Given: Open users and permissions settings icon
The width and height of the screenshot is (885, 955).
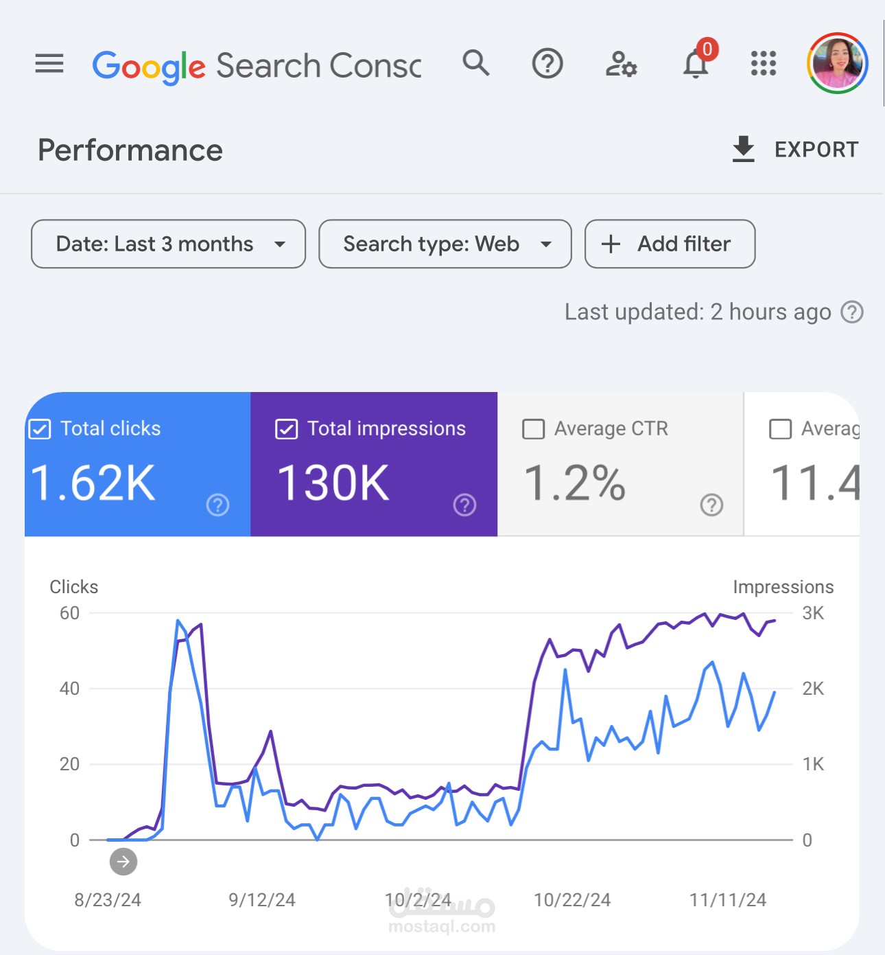Looking at the screenshot, I should point(621,64).
